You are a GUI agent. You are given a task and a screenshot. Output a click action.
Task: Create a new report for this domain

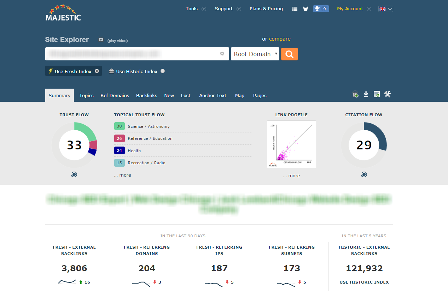click(x=376, y=94)
